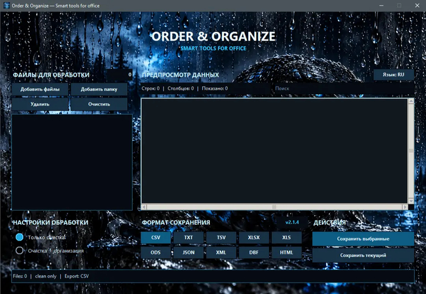This screenshot has height=294, width=426.
Task: Focus the 'Поиск' search field
Action: pos(343,89)
